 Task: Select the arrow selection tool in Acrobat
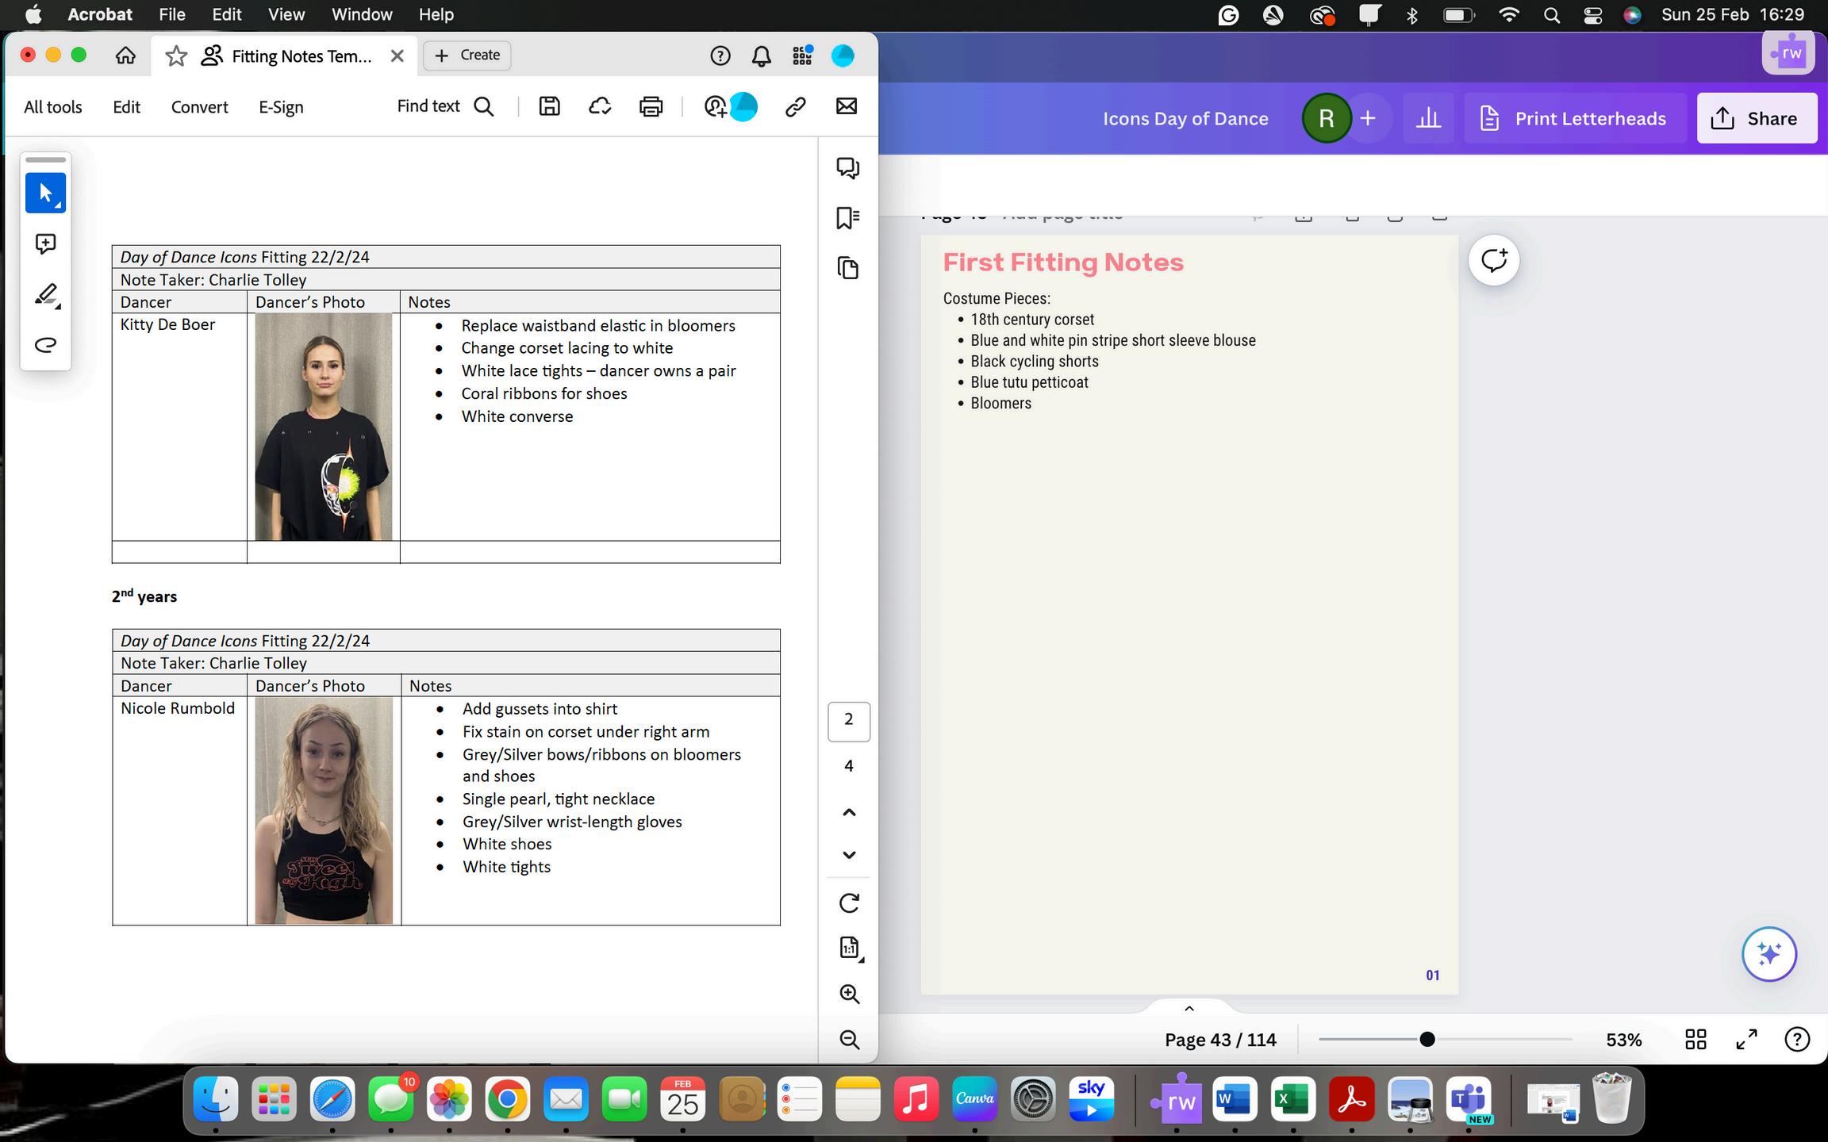[45, 193]
